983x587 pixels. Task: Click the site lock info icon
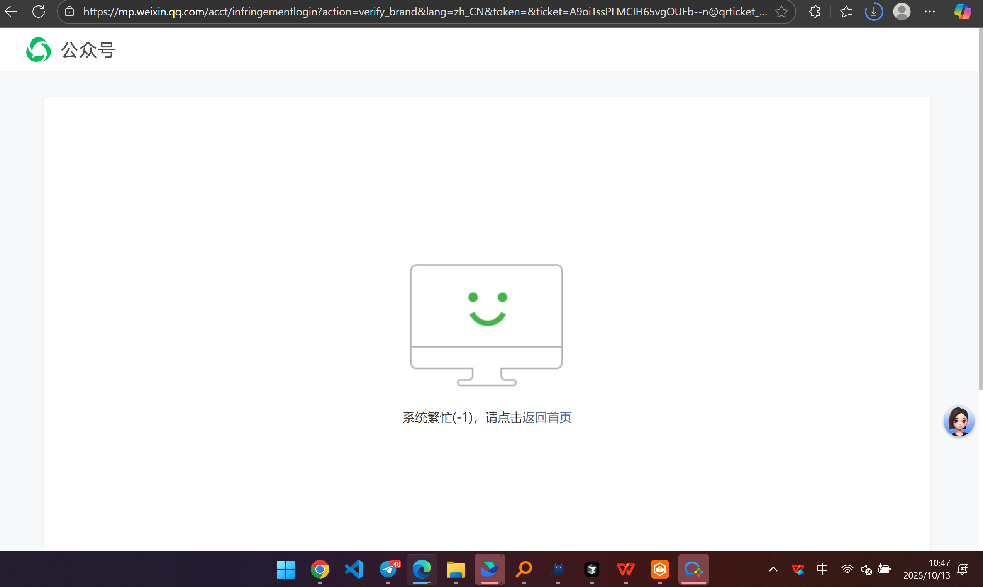pos(69,12)
